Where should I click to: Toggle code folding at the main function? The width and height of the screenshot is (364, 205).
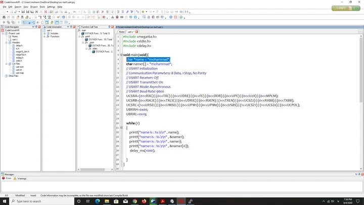click(121, 55)
